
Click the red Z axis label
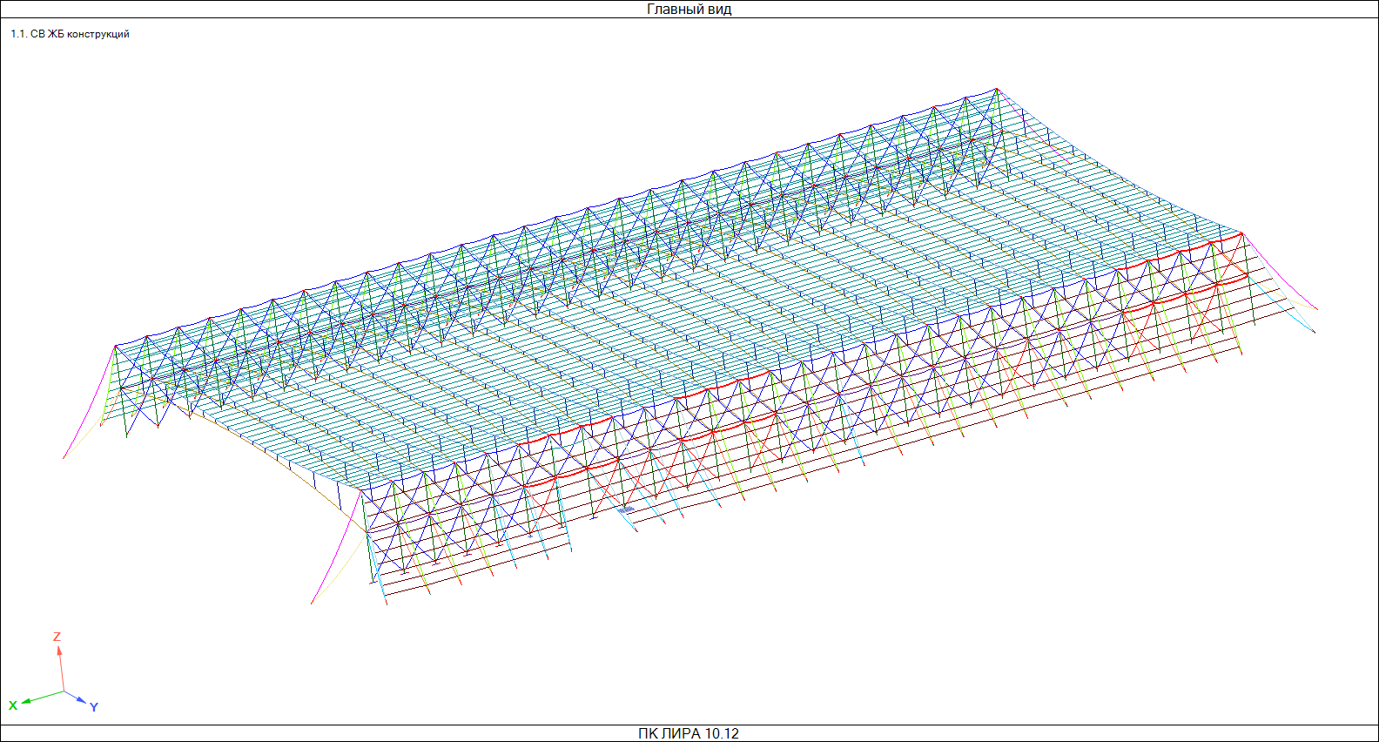click(57, 637)
